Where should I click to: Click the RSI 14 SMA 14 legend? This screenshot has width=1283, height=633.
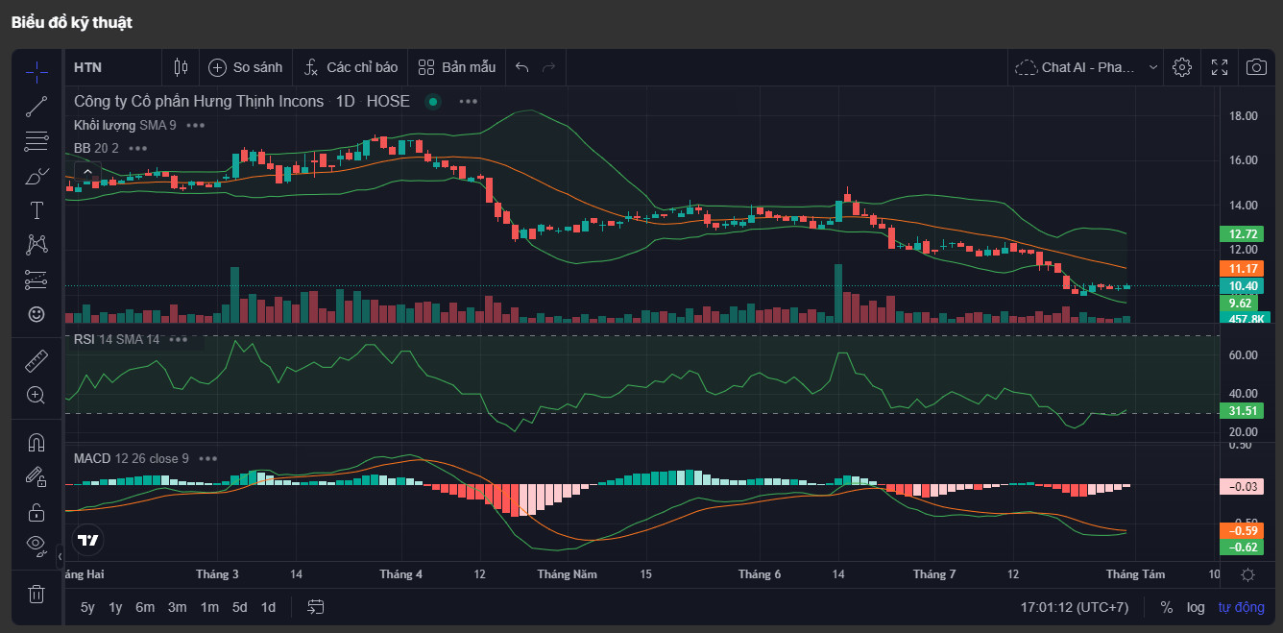(x=116, y=339)
